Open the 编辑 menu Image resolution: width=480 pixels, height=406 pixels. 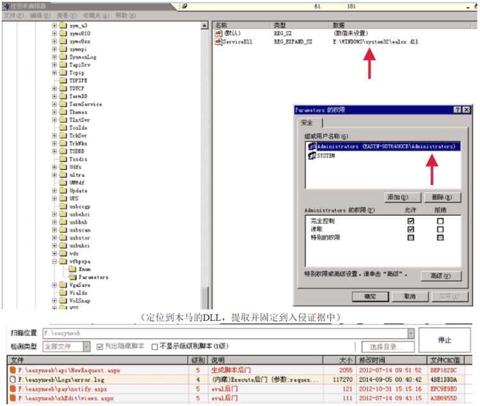(36, 15)
